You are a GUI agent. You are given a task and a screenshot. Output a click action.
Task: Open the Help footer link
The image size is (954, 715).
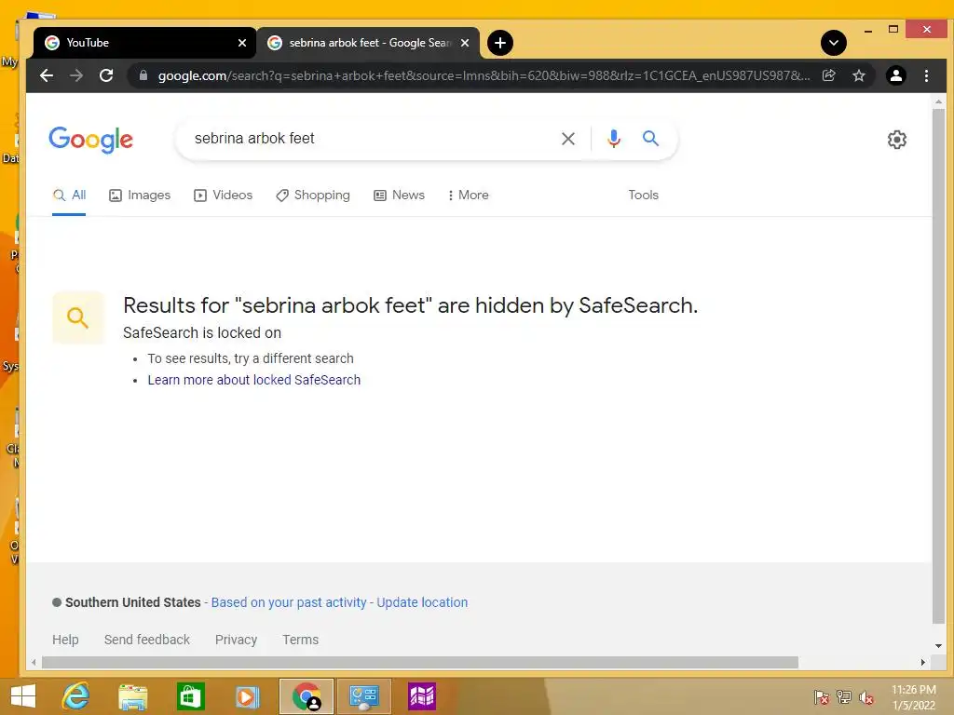click(x=65, y=640)
